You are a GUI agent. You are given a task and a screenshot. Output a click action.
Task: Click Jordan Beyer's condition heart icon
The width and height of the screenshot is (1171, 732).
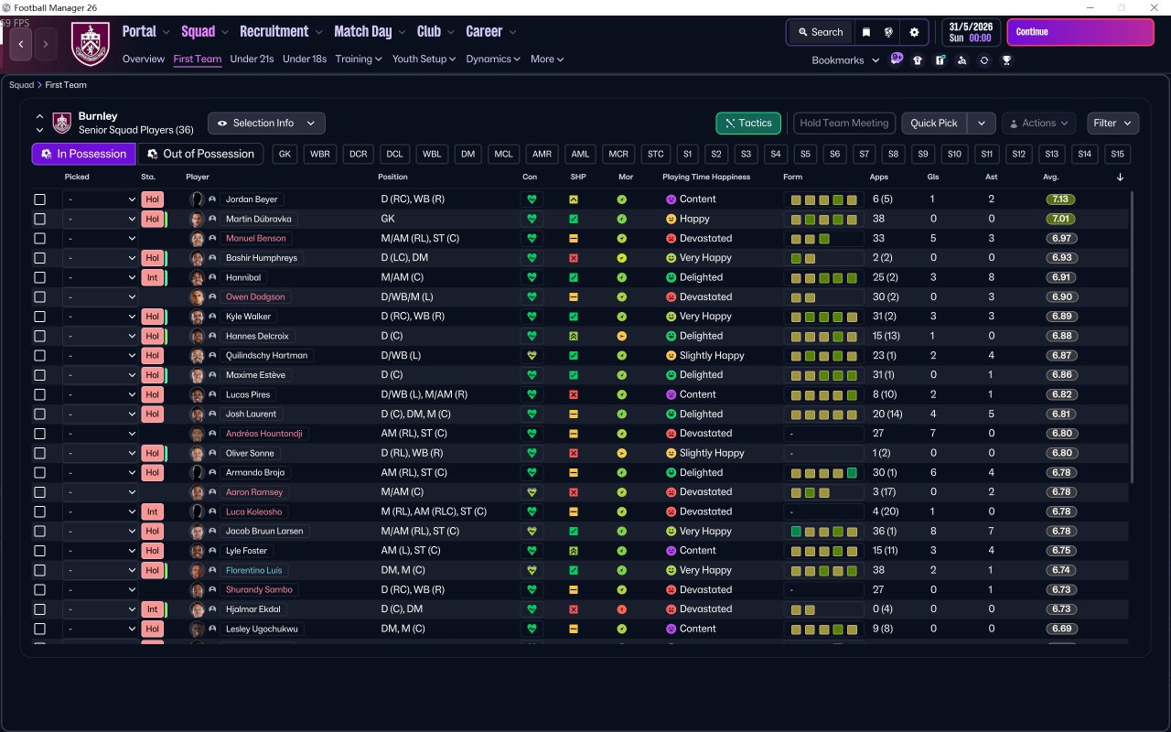click(532, 199)
